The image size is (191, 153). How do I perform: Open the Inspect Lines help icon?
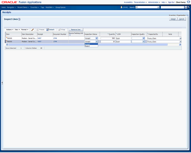pyautogui.click(x=19, y=19)
